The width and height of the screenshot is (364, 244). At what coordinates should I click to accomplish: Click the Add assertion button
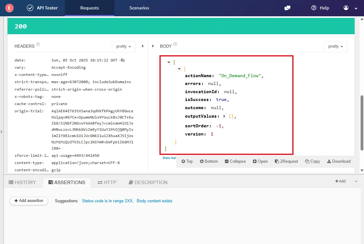click(29, 201)
